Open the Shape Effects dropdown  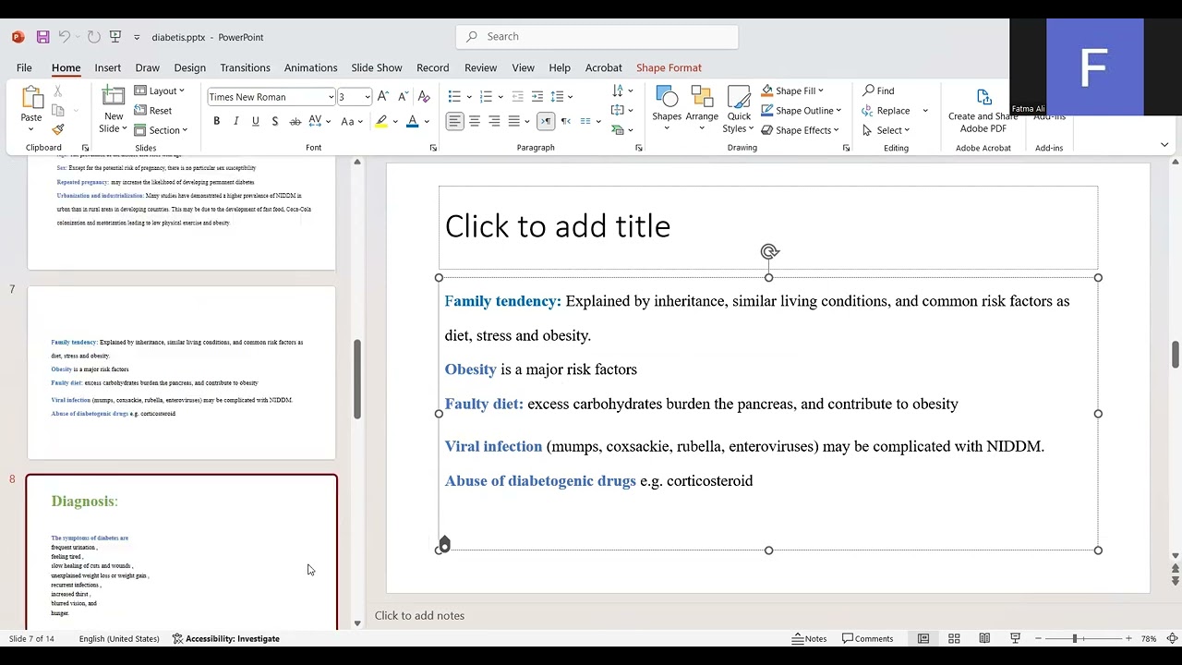(x=800, y=130)
